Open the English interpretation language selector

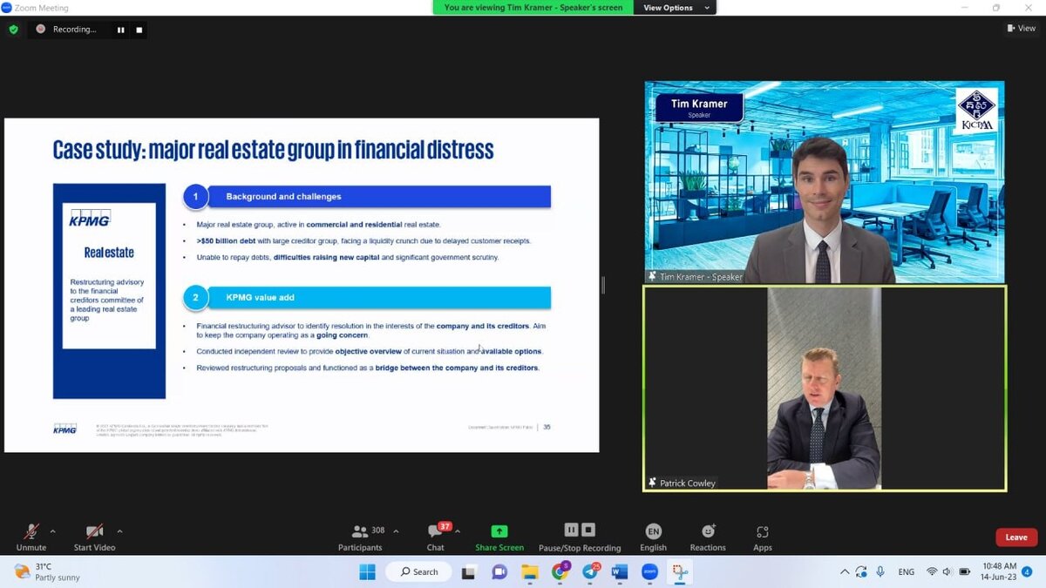point(653,537)
